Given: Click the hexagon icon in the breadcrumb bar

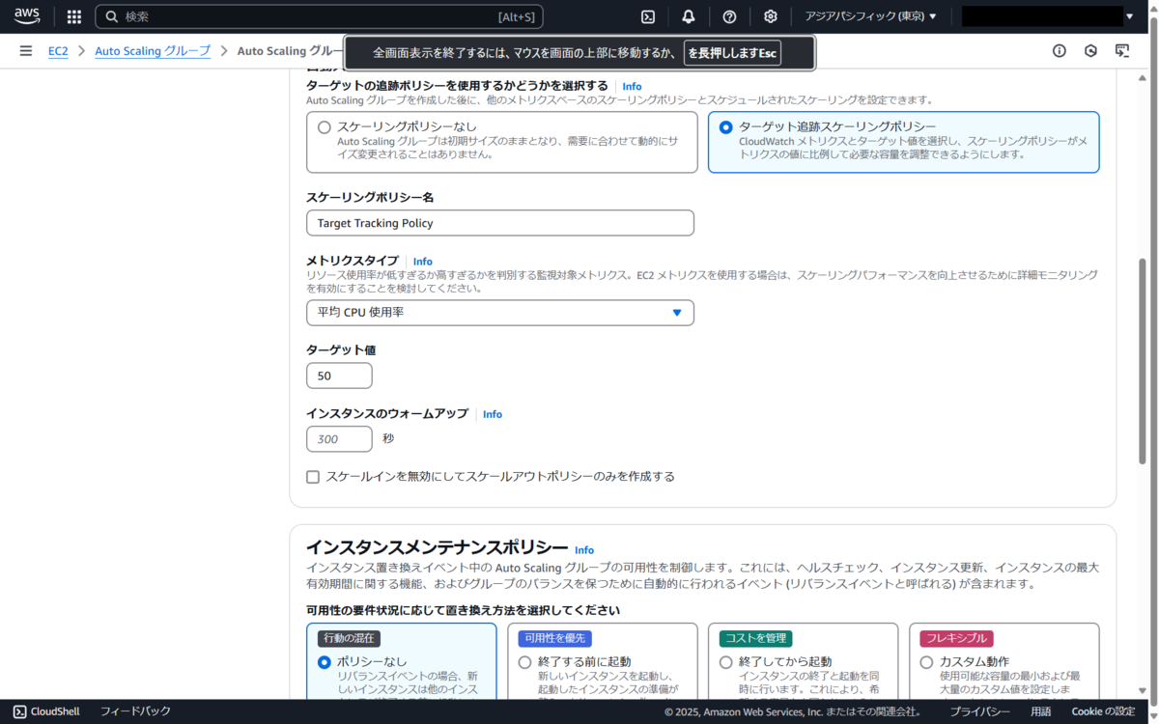Looking at the screenshot, I should coord(1090,51).
